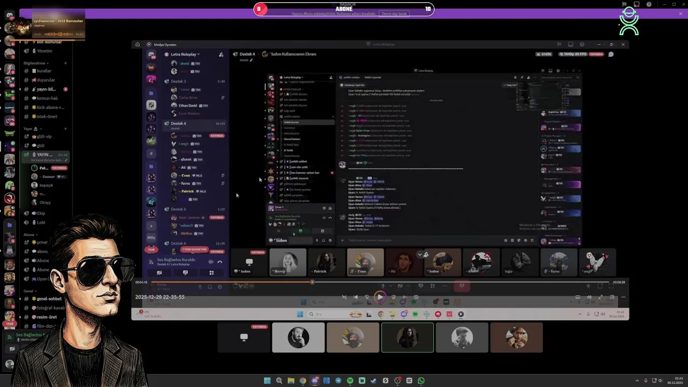
Task: Open the YAYINDA stream tile at bottom
Action: pyautogui.click(x=244, y=338)
